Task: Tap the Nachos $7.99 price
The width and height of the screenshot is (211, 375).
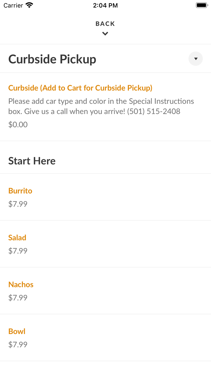Action: pyautogui.click(x=18, y=298)
